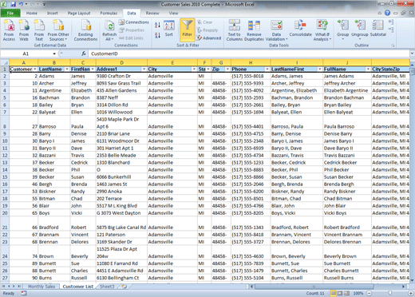The width and height of the screenshot is (415, 297).
Task: Switch to Page Break Preview
Action: tap(347, 293)
